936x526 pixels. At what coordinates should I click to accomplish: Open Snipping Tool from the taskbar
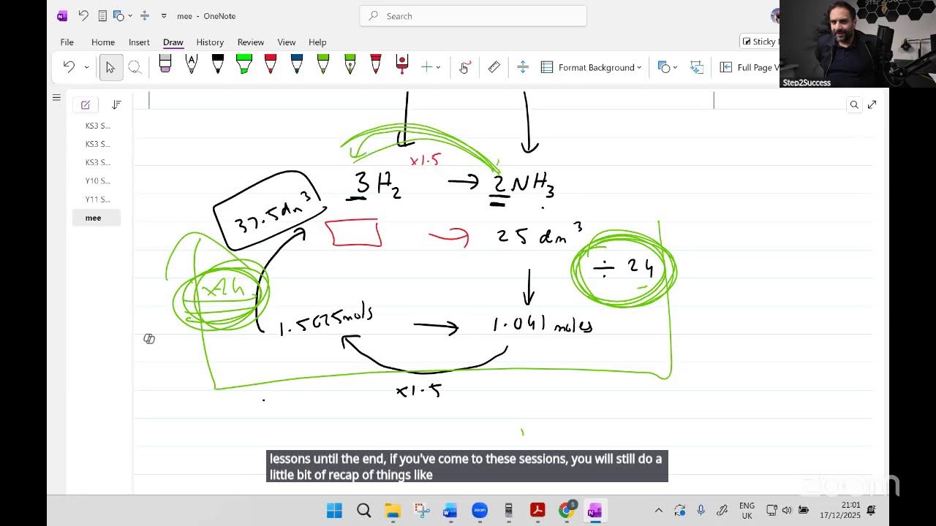[421, 510]
